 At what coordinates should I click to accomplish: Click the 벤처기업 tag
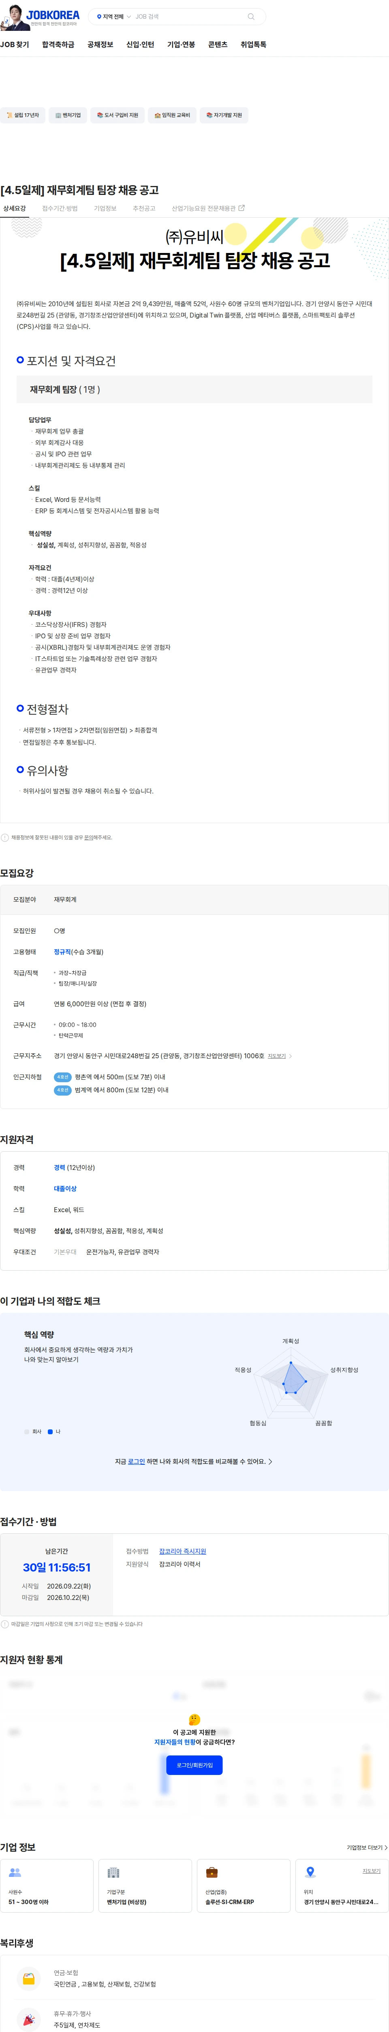coord(68,115)
